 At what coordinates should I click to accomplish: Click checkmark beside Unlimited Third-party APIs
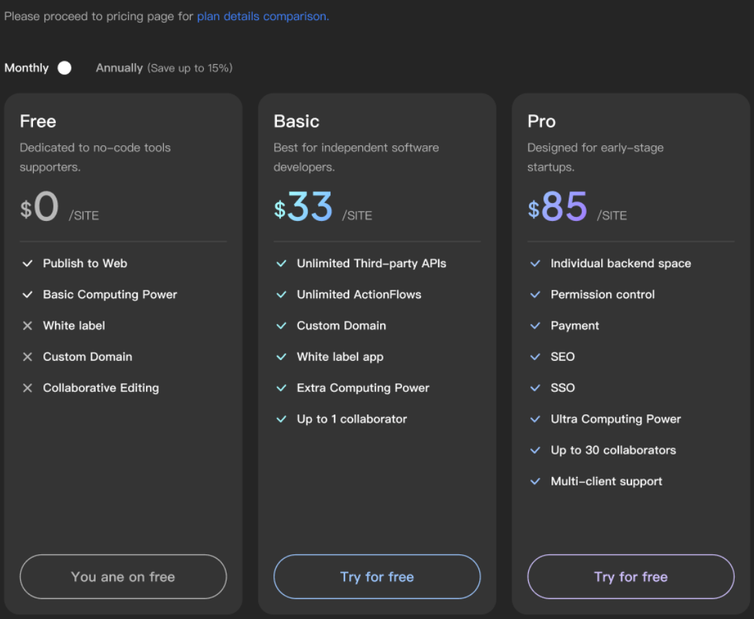[282, 263]
